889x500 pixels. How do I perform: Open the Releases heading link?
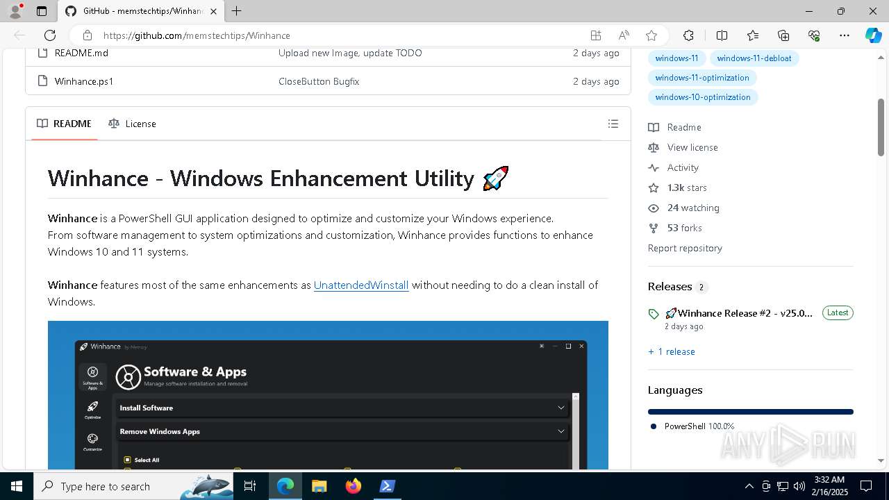click(x=677, y=287)
